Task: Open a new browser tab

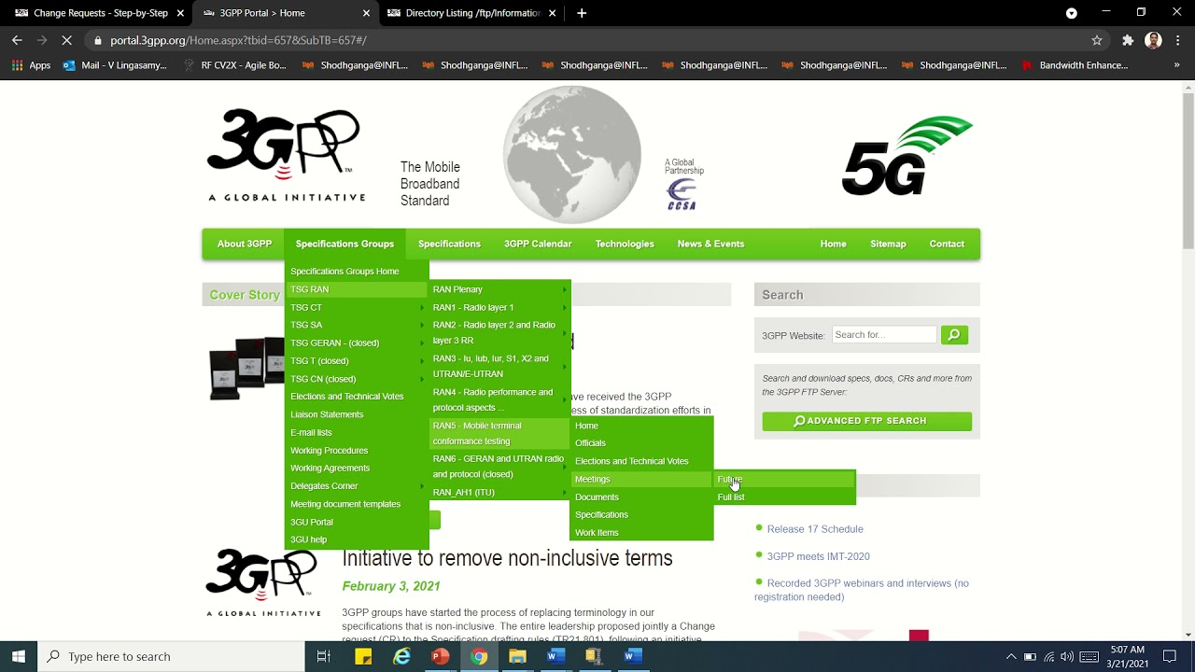Action: pos(582,13)
